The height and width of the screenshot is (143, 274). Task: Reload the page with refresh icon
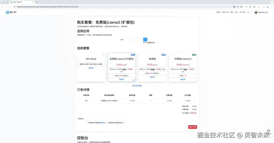pos(10,7)
